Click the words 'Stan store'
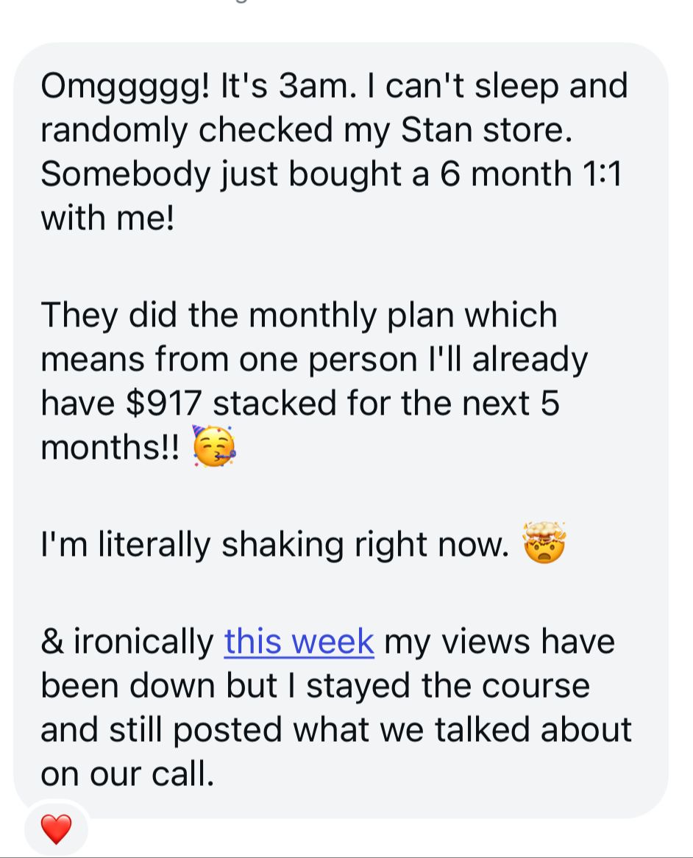Image resolution: width=693 pixels, height=858 pixels. click(x=486, y=130)
